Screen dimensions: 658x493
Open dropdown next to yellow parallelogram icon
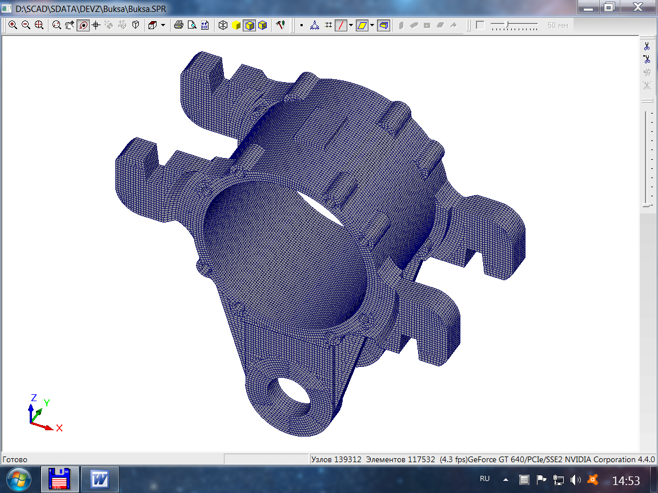[x=372, y=25]
